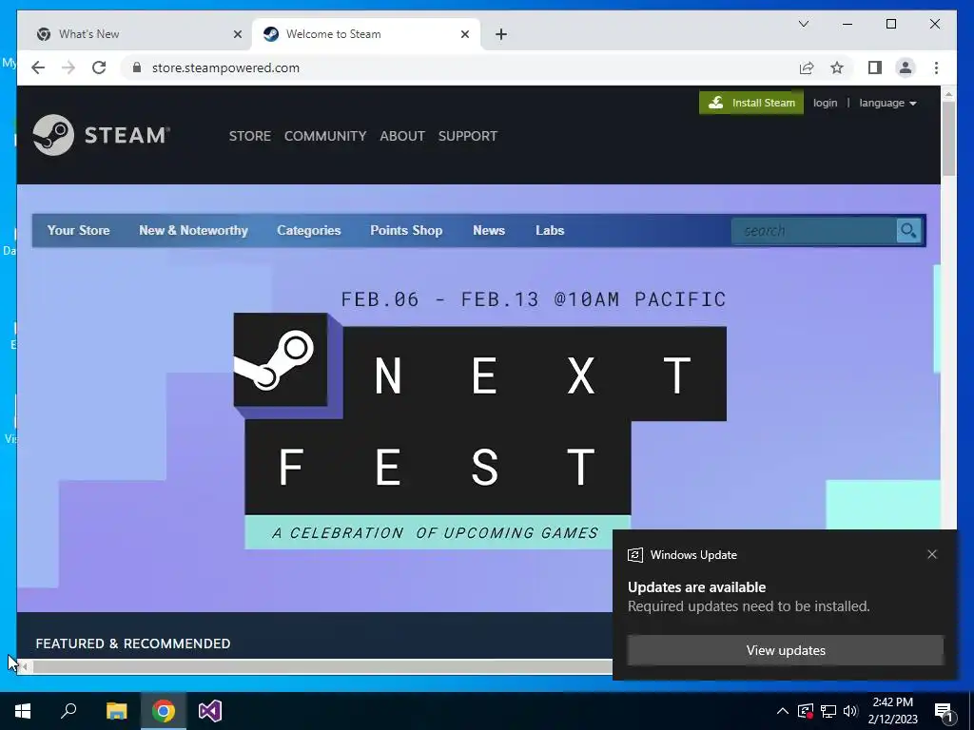Open the taskbar clock and date
The width and height of the screenshot is (974, 730).
point(892,711)
